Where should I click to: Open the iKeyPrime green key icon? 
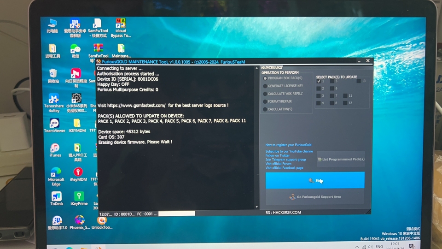coord(79,198)
